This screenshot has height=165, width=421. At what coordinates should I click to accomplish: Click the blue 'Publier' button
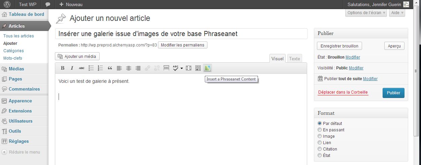pyautogui.click(x=393, y=93)
